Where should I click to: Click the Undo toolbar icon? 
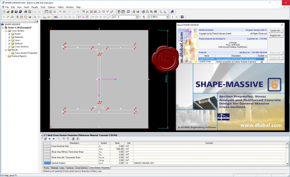click(x=35, y=12)
